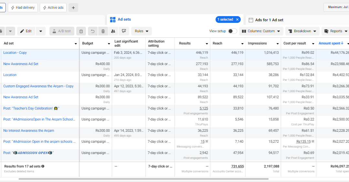Clear the 1 selected filter chip

(237, 20)
